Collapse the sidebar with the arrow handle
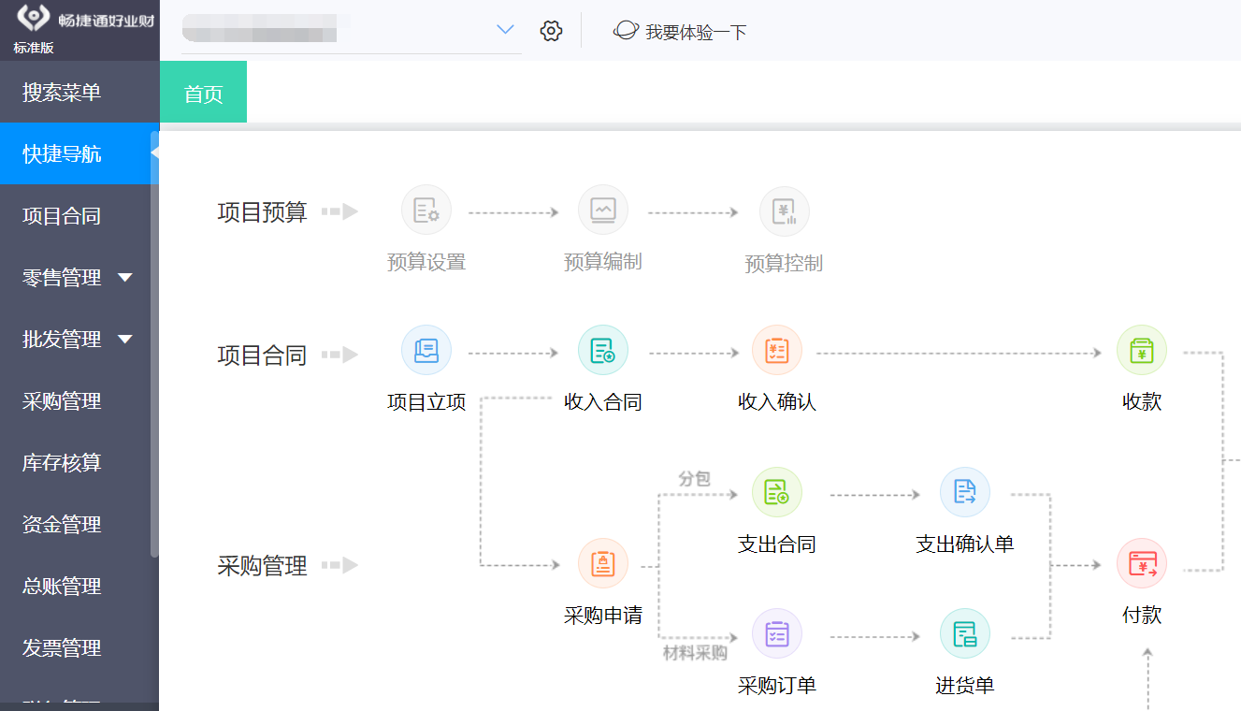This screenshot has width=1241, height=711. (154, 152)
